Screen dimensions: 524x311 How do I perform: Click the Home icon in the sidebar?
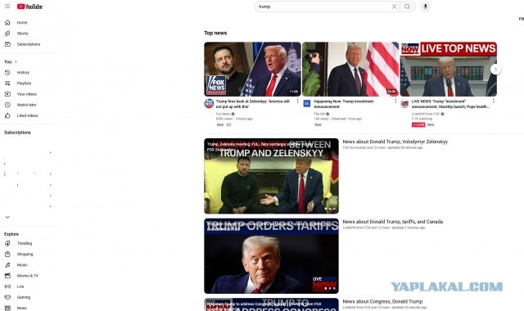pyautogui.click(x=7, y=22)
